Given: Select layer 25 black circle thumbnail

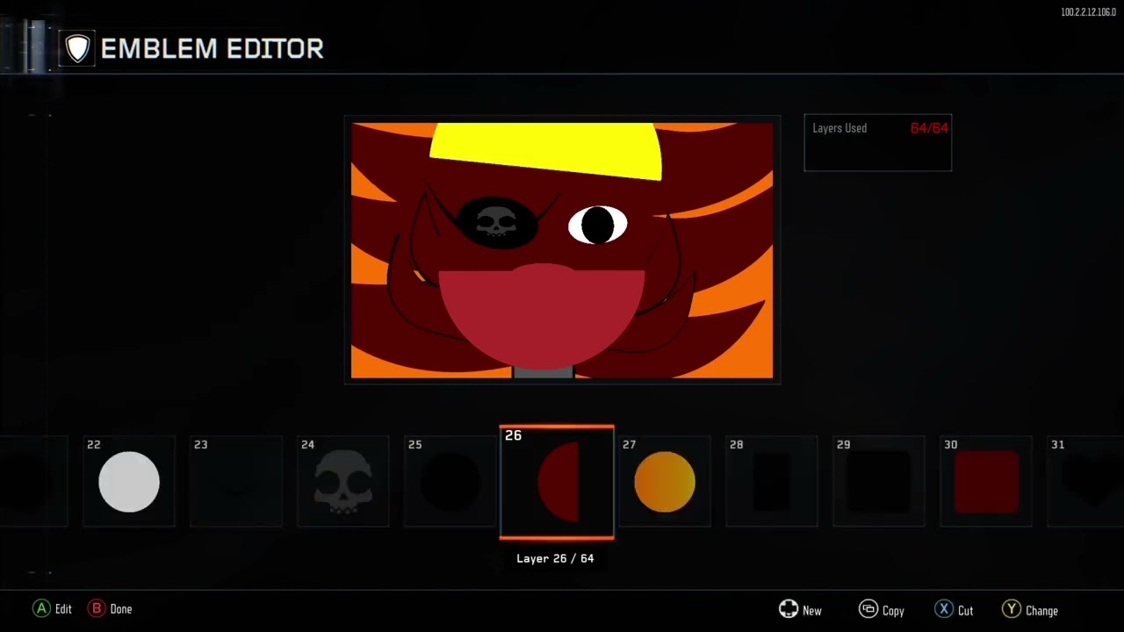Looking at the screenshot, I should [x=450, y=481].
